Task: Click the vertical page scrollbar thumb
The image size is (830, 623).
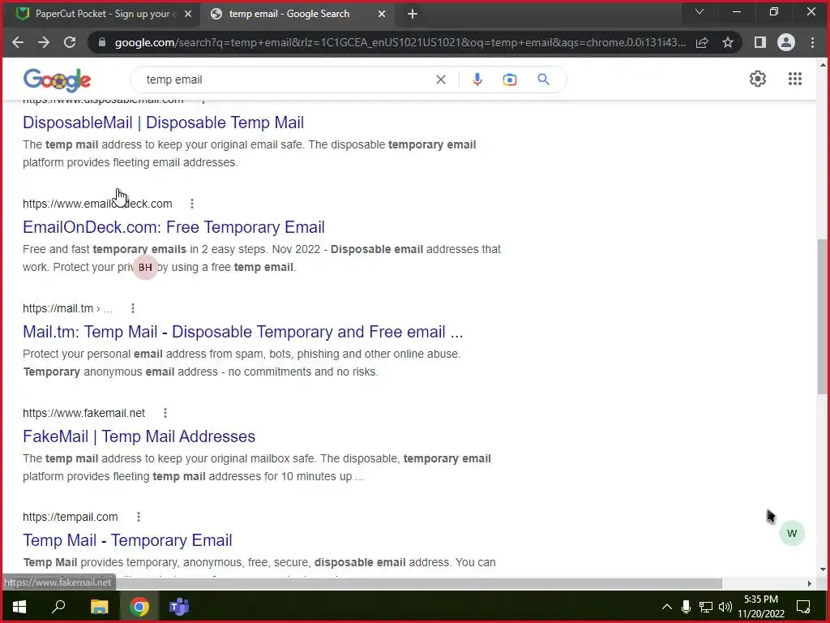Action: pyautogui.click(x=822, y=316)
